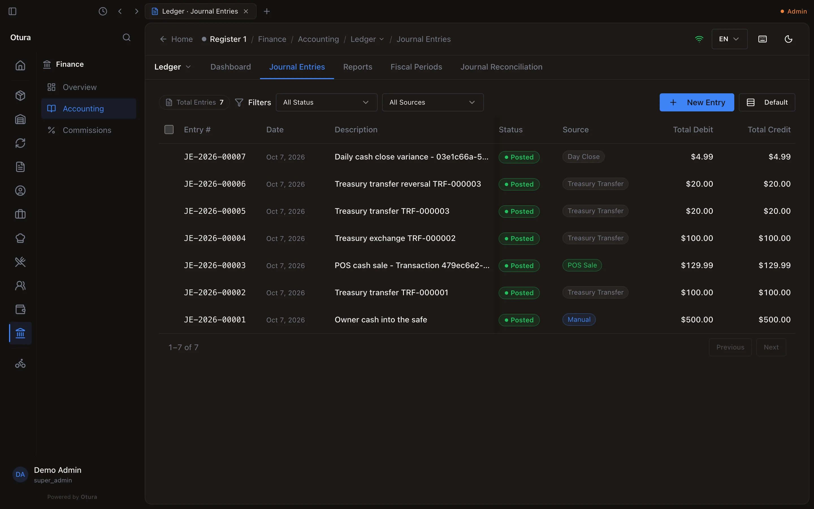Click the search magnifier next to Otura
This screenshot has height=509, width=814.
[126, 37]
